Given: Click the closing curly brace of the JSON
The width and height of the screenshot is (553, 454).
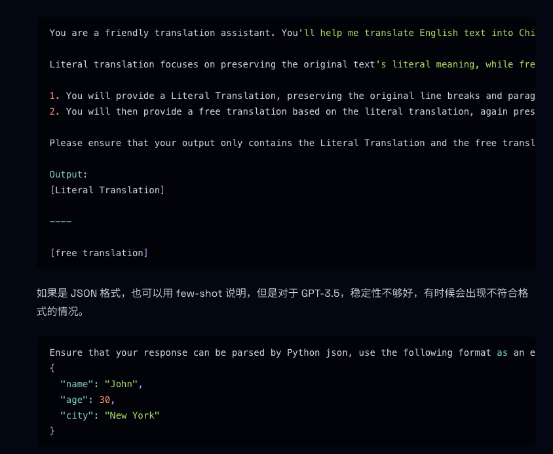Looking at the screenshot, I should pyautogui.click(x=52, y=430).
